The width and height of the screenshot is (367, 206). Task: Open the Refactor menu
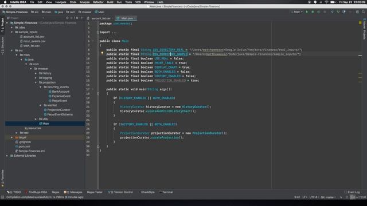tap(98, 2)
